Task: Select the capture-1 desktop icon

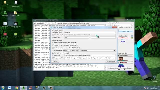Action: pyautogui.click(x=5, y=35)
